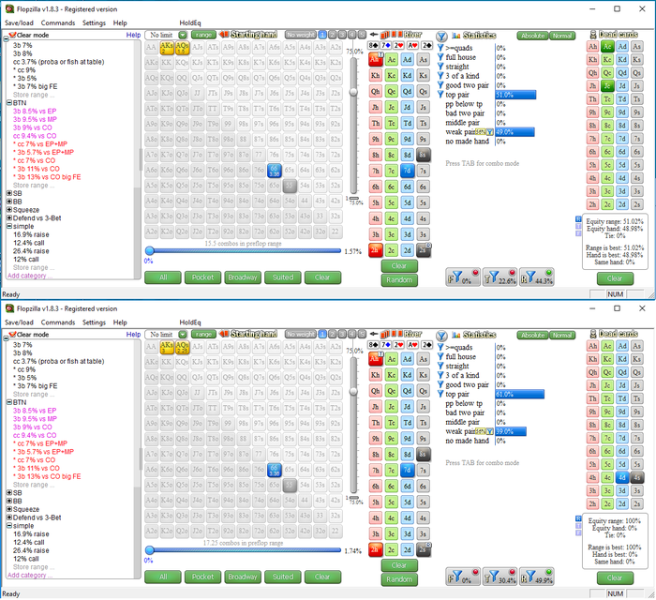
Task: Click red arrow icon beside Starting hand in top window
Action: [x=224, y=35]
